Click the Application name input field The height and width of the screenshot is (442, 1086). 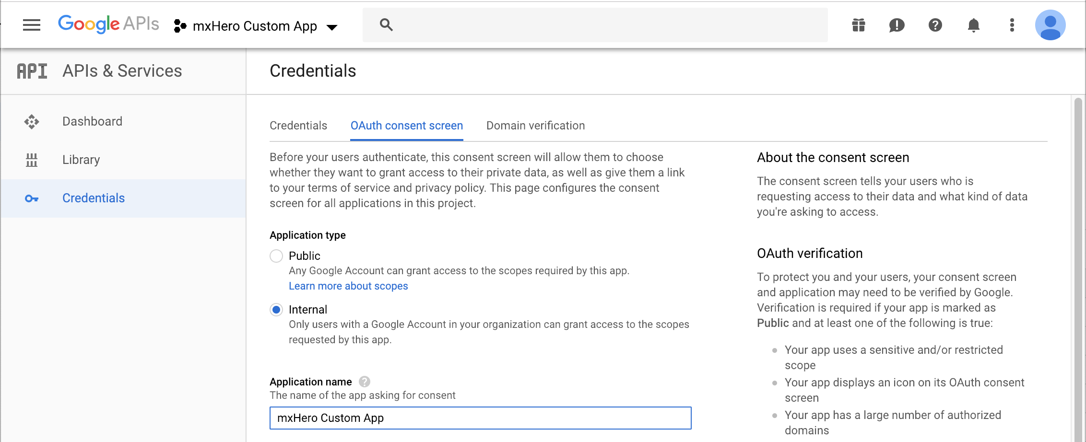480,418
